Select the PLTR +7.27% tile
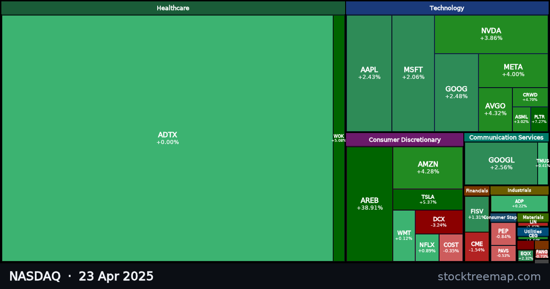This screenshot has height=289, width=550. [539, 119]
